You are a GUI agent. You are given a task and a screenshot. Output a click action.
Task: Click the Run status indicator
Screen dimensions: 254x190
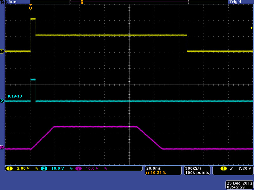pos(12,2)
